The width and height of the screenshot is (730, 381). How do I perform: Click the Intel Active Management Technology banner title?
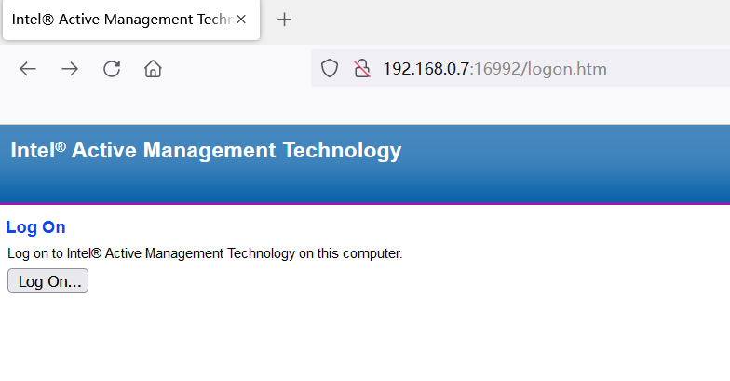click(206, 150)
